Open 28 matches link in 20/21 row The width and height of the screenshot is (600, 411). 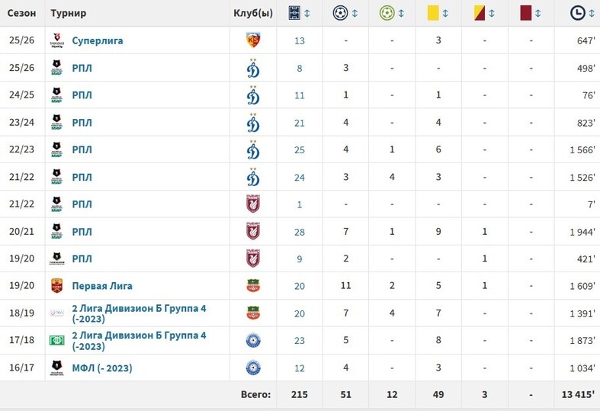(299, 232)
